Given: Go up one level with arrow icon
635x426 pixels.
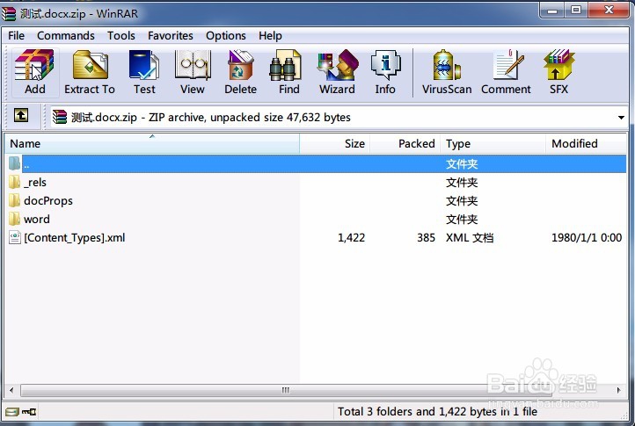Looking at the screenshot, I should (21, 115).
